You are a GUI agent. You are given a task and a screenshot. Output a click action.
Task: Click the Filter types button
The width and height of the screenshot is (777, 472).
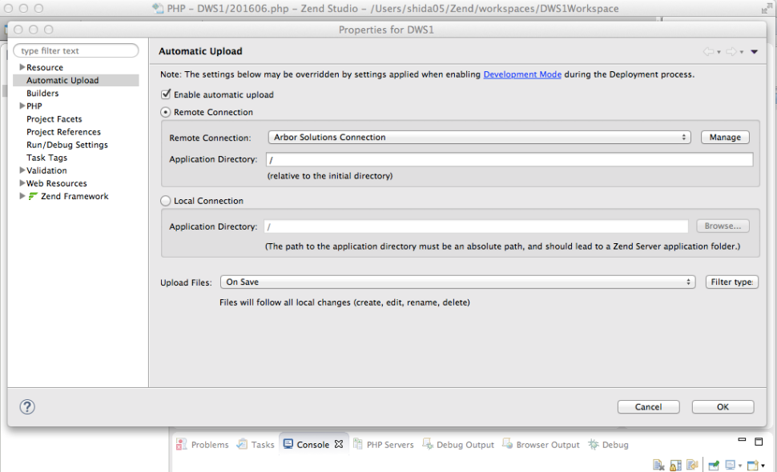(x=732, y=282)
